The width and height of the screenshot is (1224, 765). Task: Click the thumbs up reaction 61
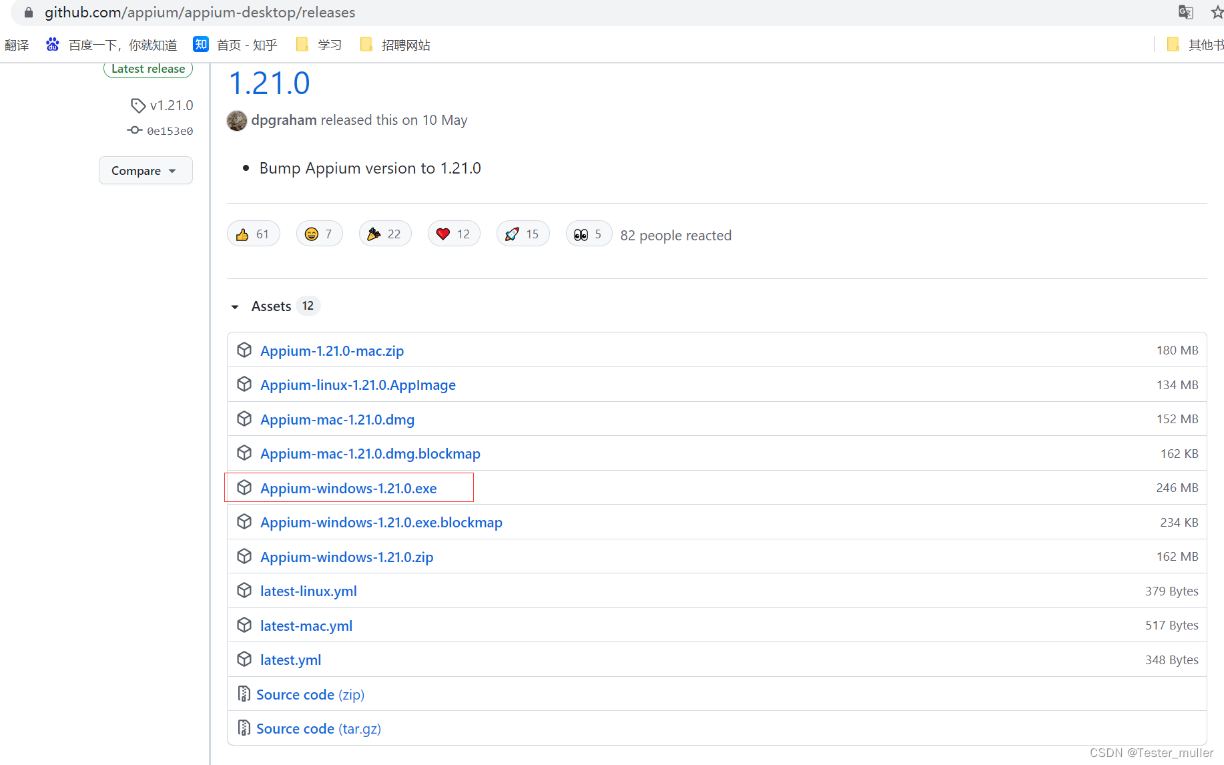tap(253, 234)
